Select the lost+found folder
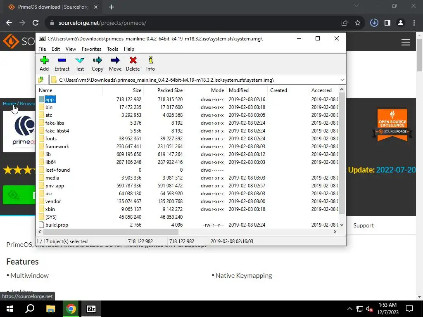Screen dimensions: 423x317 tap(57, 170)
